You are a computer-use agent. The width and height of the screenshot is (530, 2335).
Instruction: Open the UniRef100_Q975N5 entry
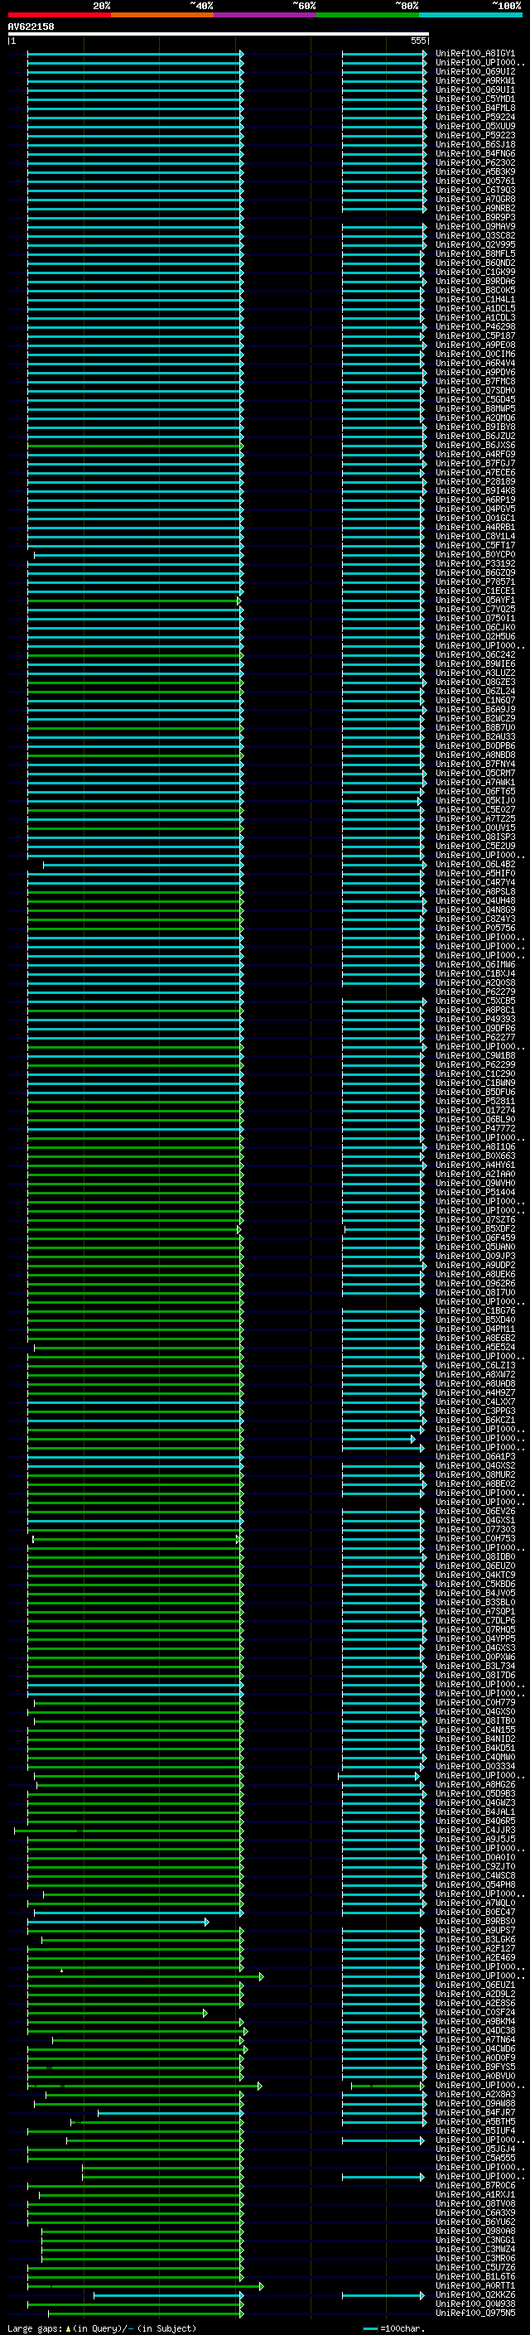pos(475,2313)
